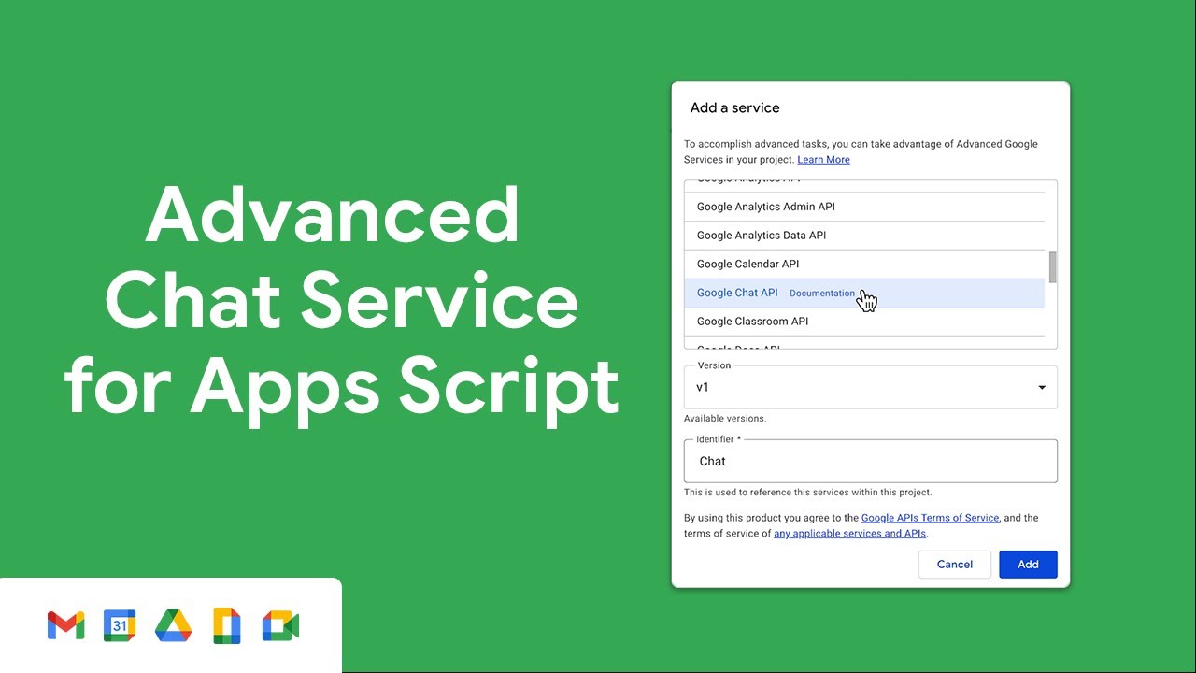
Task: Click the Identifier field containing Chat
Action: [871, 461]
